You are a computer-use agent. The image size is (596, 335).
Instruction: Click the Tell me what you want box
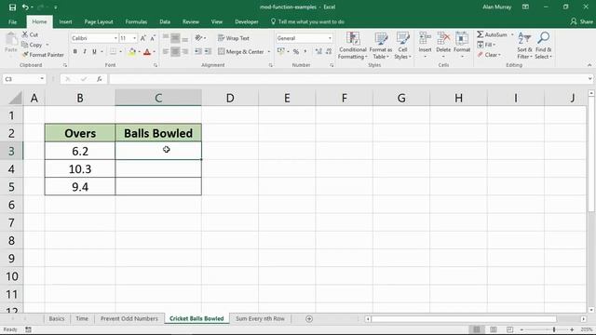(x=307, y=21)
